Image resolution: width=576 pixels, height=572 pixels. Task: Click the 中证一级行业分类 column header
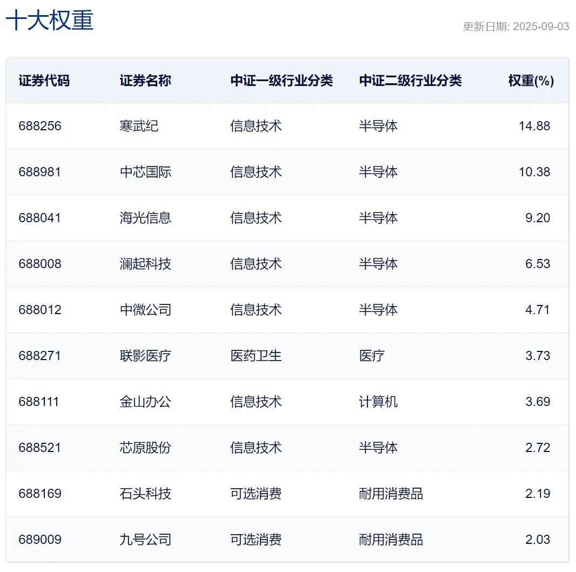click(282, 81)
